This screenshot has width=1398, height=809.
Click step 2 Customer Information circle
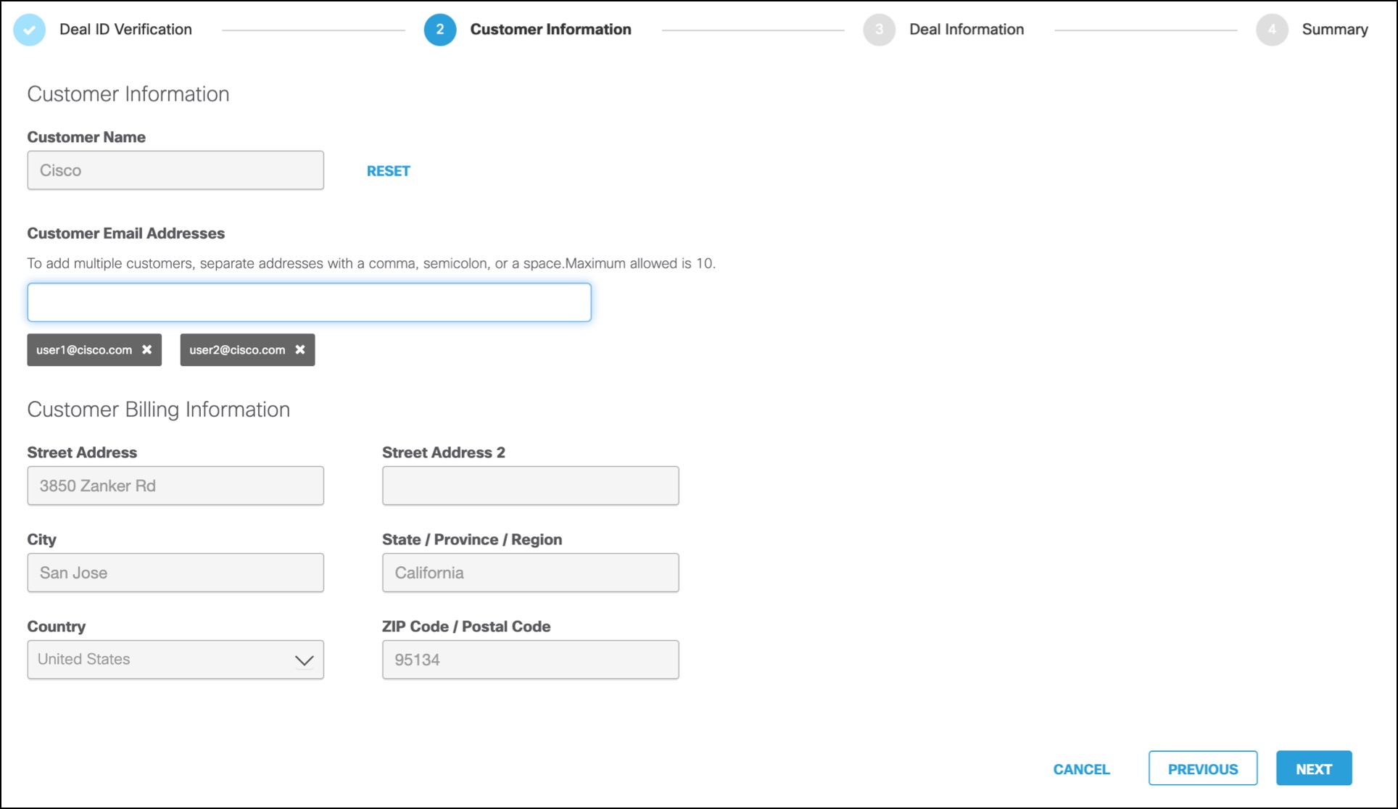point(439,30)
